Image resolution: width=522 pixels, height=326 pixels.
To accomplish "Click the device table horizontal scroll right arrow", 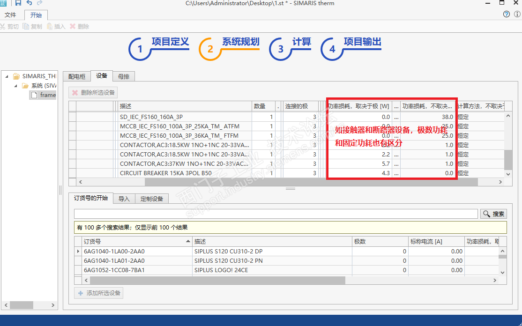I will point(500,182).
